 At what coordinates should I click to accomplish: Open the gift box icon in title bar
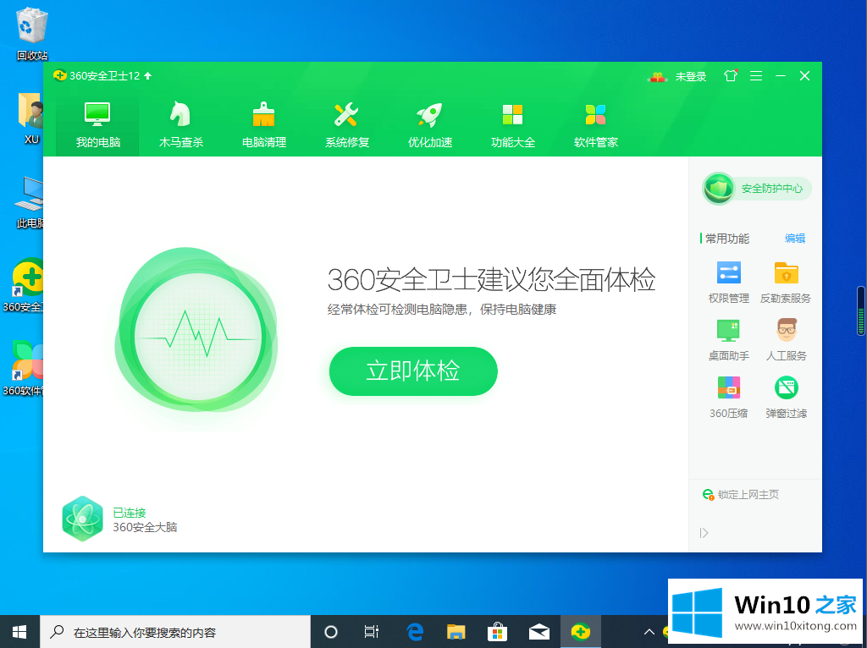(657, 77)
